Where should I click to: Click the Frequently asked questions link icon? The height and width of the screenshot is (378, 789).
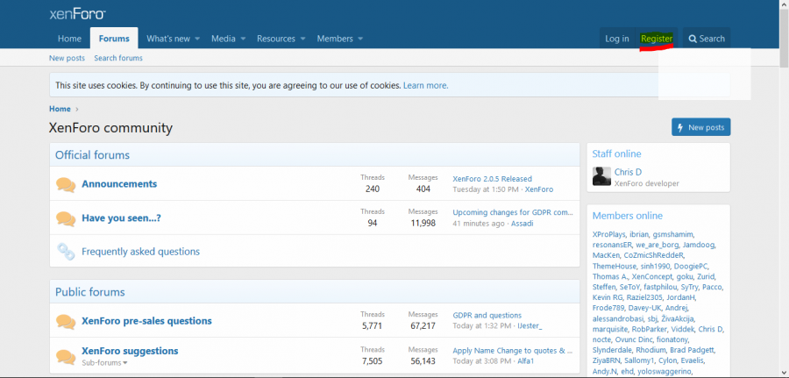(66, 252)
